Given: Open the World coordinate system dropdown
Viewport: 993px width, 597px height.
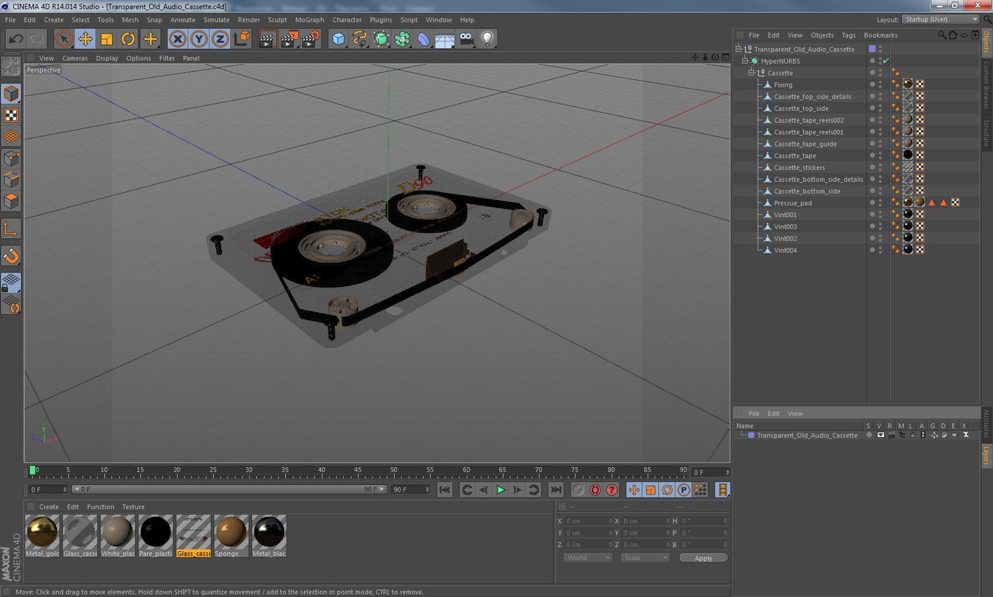Looking at the screenshot, I should click(588, 558).
